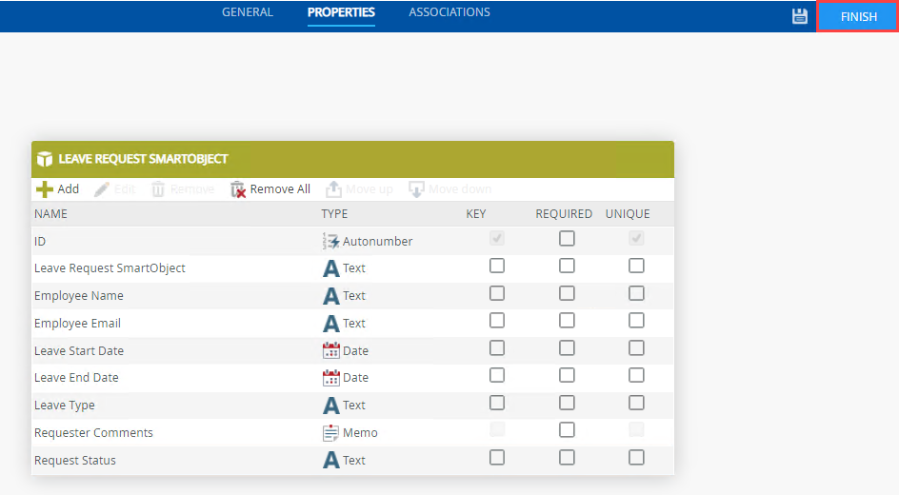The height and width of the screenshot is (495, 899).
Task: Check Key for Employee Name
Action: point(497,293)
